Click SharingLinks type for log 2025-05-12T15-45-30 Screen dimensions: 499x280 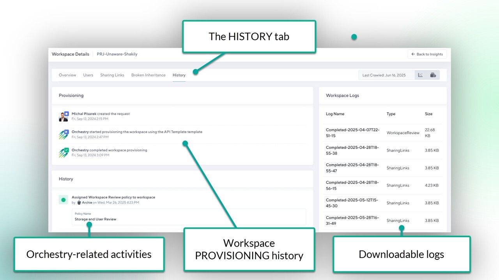[398, 203]
